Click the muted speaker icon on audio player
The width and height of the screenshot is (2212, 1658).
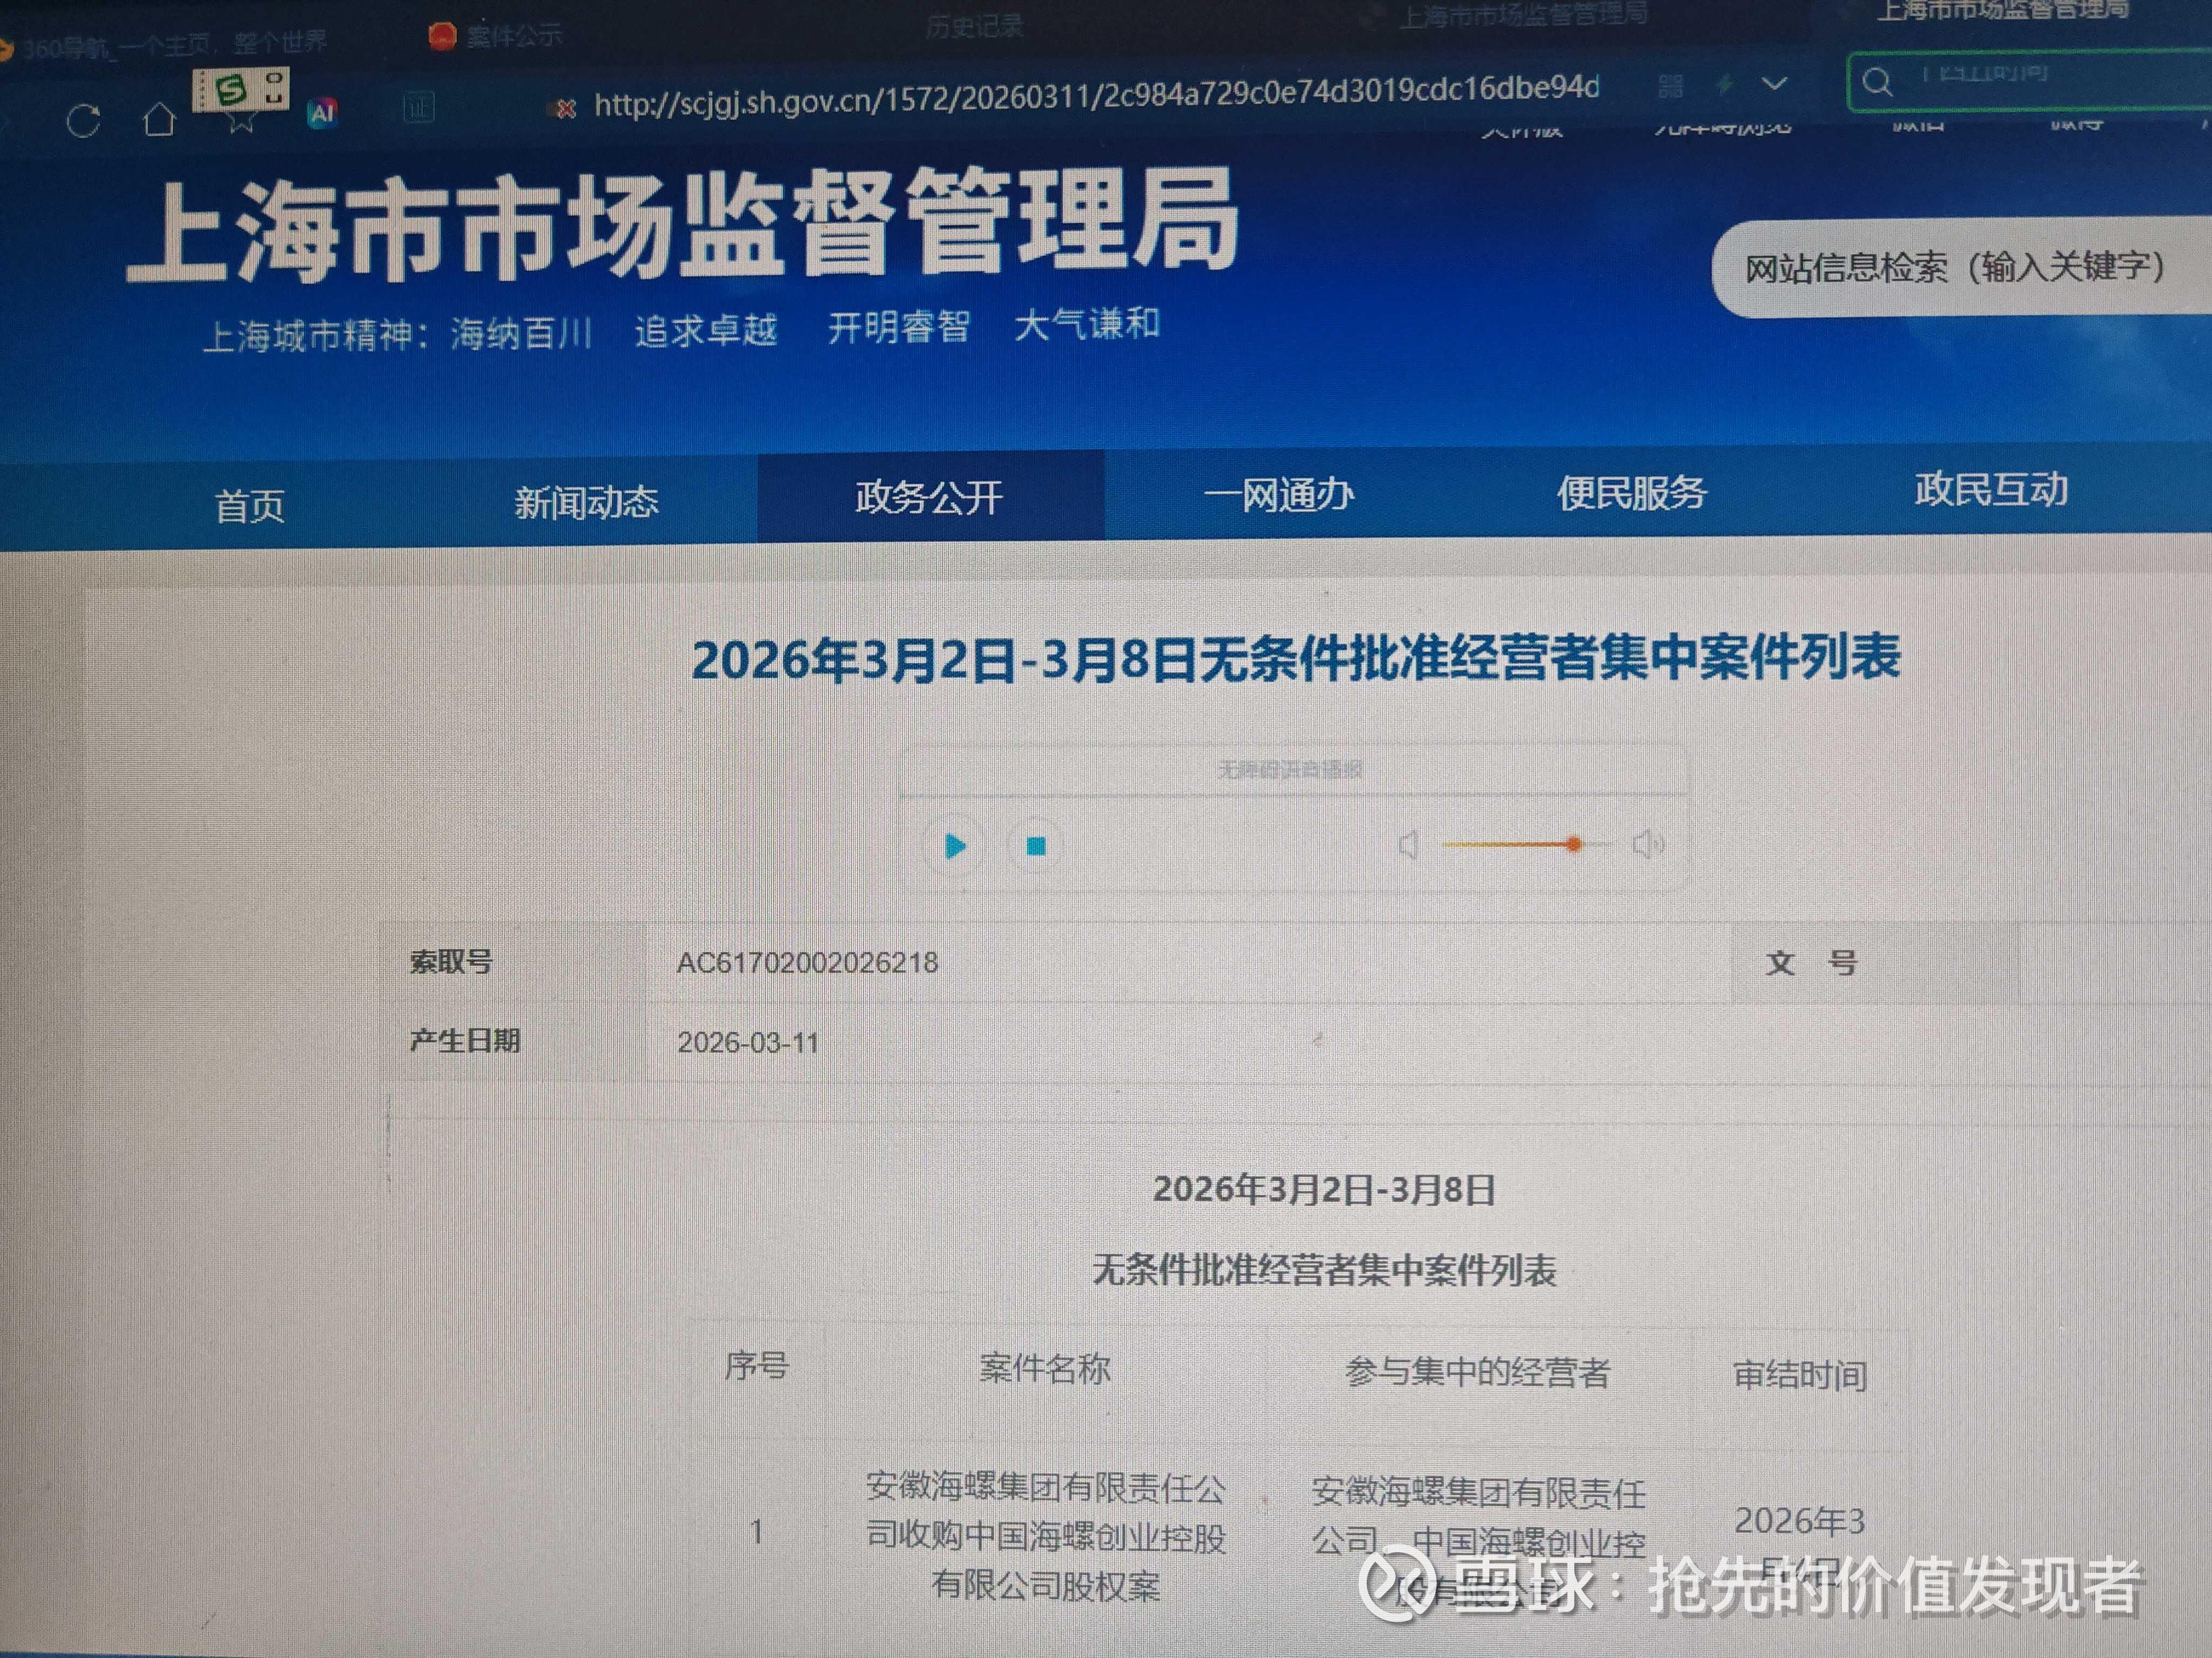[1408, 846]
